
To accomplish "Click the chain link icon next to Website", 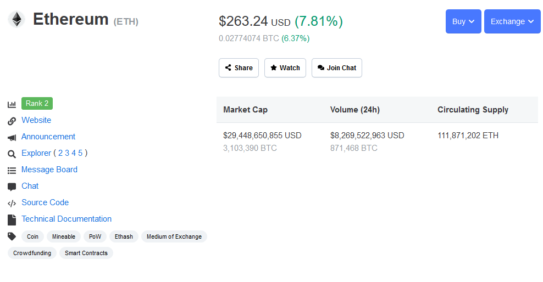I will [12, 121].
